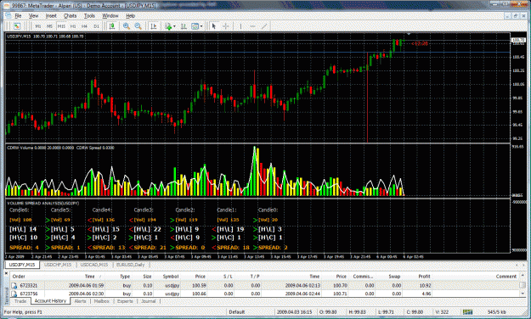Open the View menu
Image resolution: width=531 pixels, height=319 pixels.
pos(33,16)
